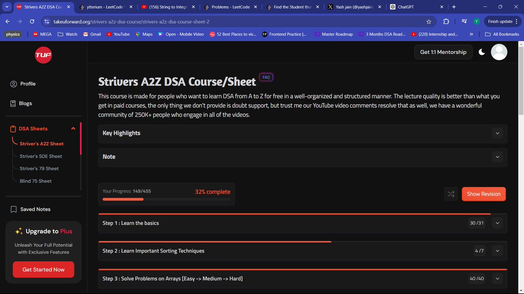Click the profile avatar at top right

pyautogui.click(x=499, y=52)
